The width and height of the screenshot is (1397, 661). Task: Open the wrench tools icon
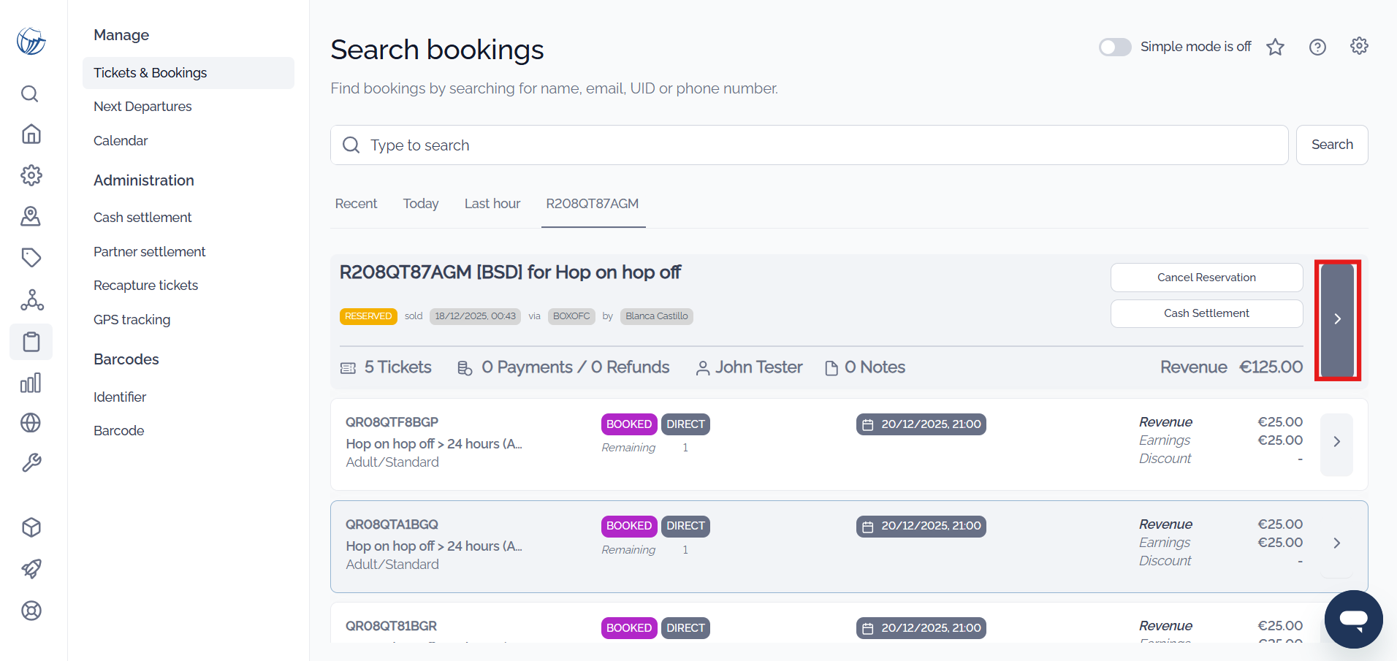click(x=31, y=463)
